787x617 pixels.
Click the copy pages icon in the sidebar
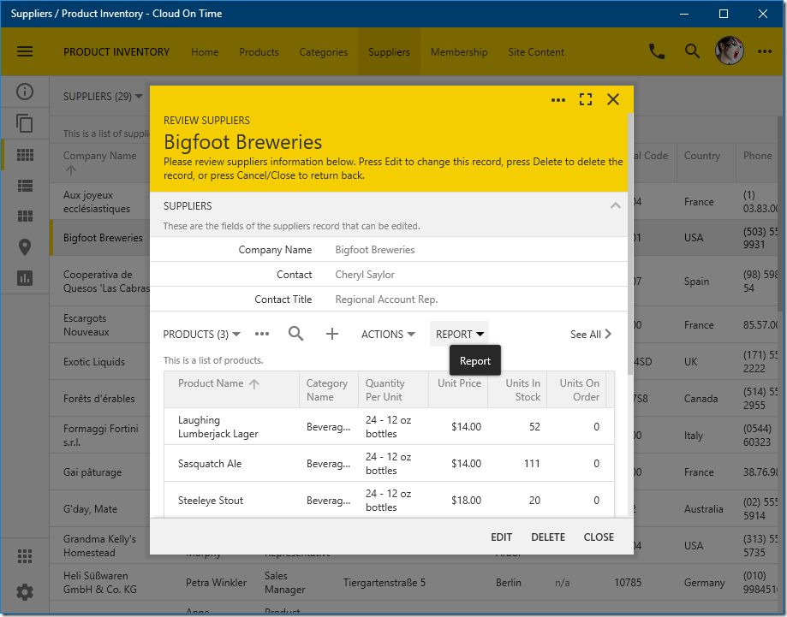(x=25, y=123)
